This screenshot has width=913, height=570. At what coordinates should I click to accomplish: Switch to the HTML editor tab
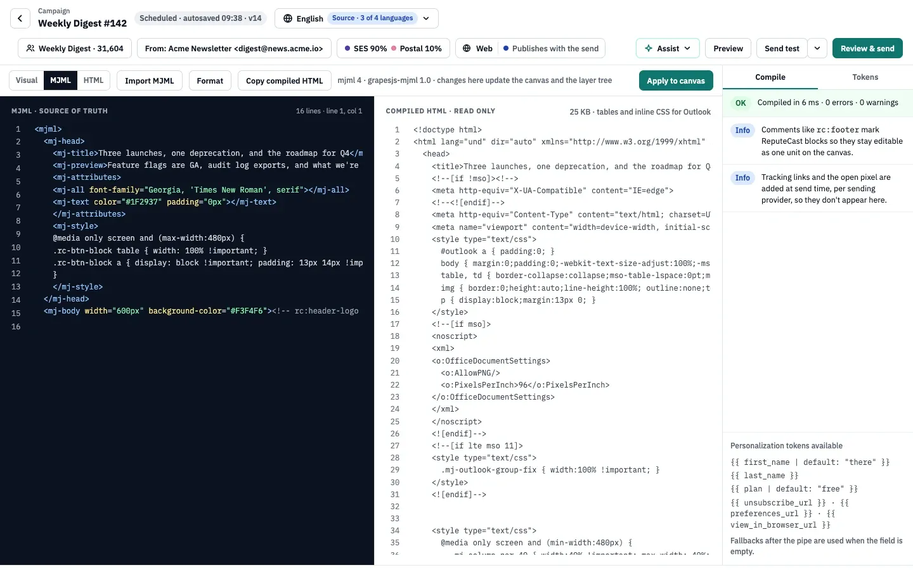point(94,80)
